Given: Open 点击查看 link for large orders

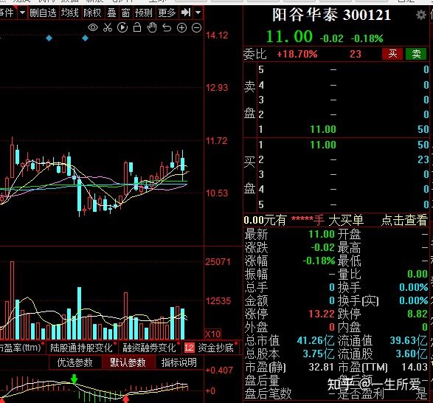Looking at the screenshot, I should (404, 220).
